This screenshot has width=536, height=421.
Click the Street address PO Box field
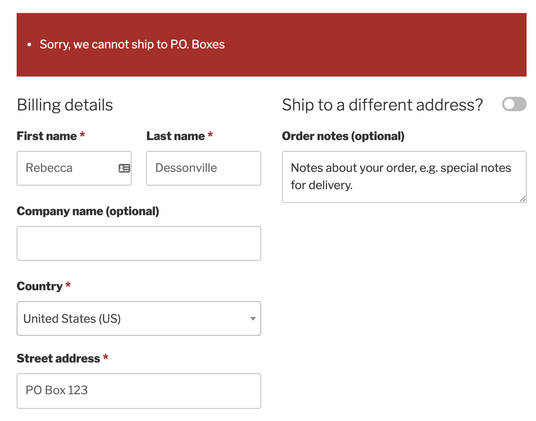pos(139,391)
